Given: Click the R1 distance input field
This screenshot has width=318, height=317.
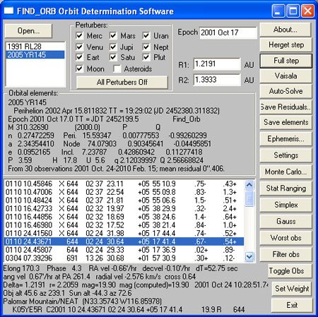Looking at the screenshot, I should point(217,64).
